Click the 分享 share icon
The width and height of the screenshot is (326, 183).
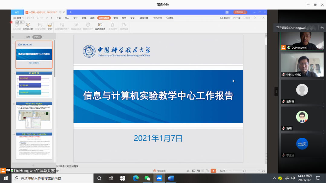pyautogui.click(x=236, y=18)
